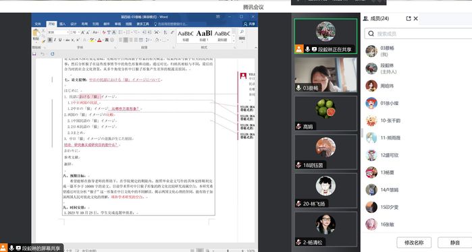Click the borders icon in paragraph group
The height and width of the screenshot is (252, 472).
164,40
